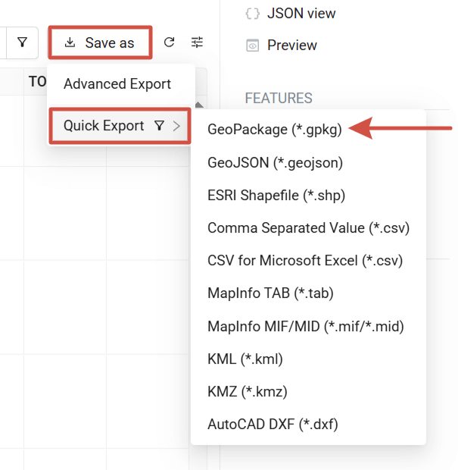This screenshot has height=470, width=458.
Task: Choose KMZ (*.kmz) from export list
Action: coord(247,391)
